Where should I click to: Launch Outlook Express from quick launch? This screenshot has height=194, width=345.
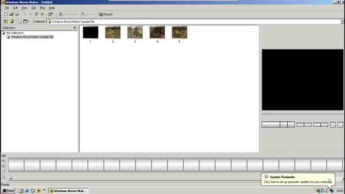33,191
